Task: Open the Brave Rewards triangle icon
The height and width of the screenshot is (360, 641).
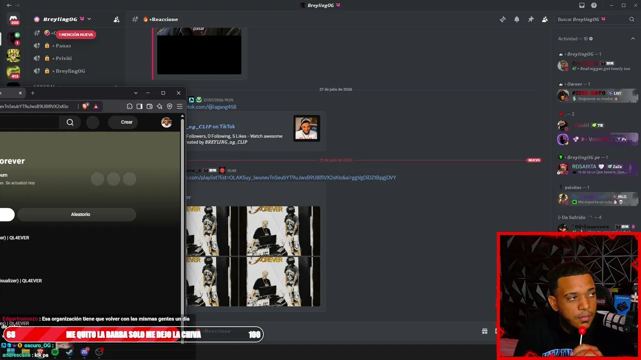Action: tap(96, 106)
